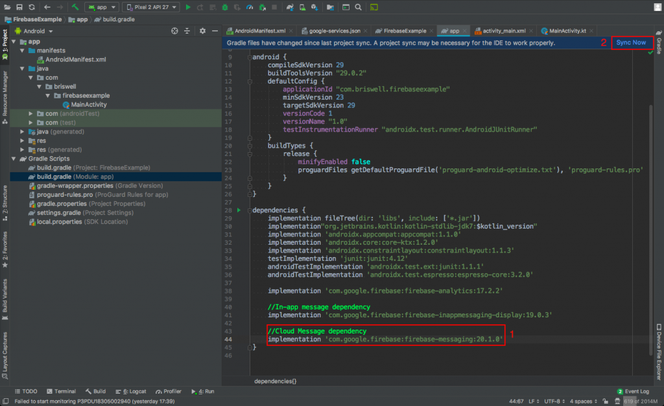
Task: Click the Sync Now link
Action: click(631, 43)
